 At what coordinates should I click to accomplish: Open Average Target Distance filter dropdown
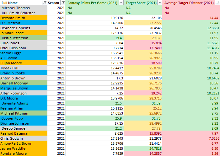point(217,3)
